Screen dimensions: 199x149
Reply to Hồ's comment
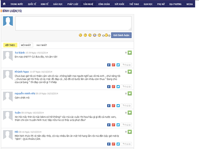click(x=126, y=144)
